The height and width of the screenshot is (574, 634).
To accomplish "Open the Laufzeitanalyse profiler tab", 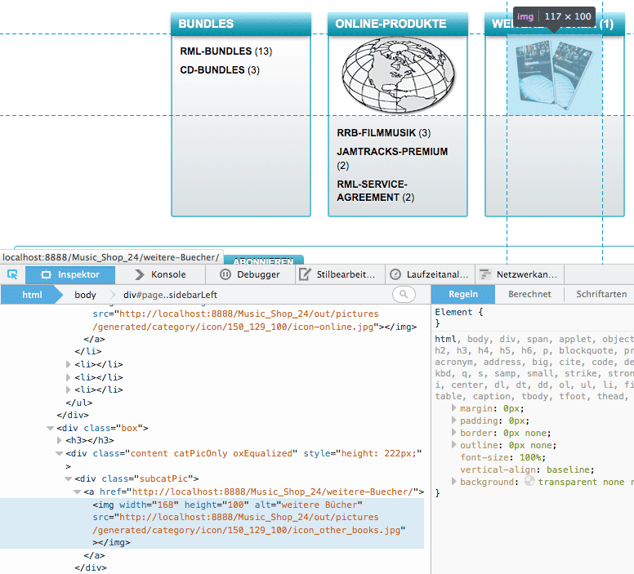I will (x=430, y=275).
